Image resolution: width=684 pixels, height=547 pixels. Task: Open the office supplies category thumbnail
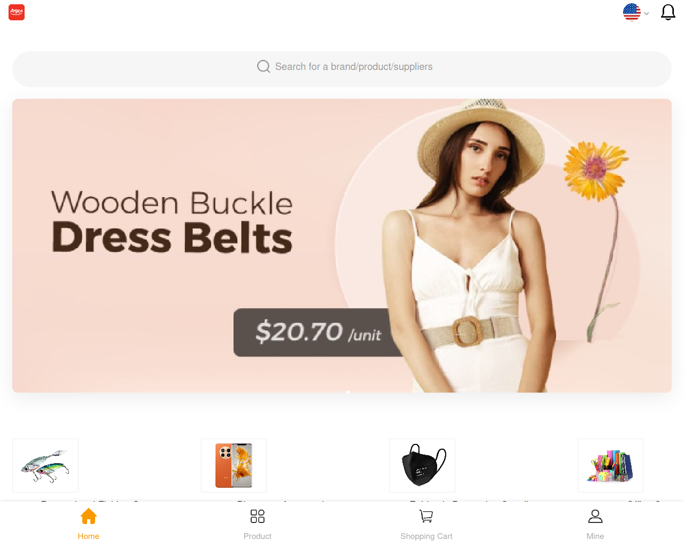[x=610, y=465]
